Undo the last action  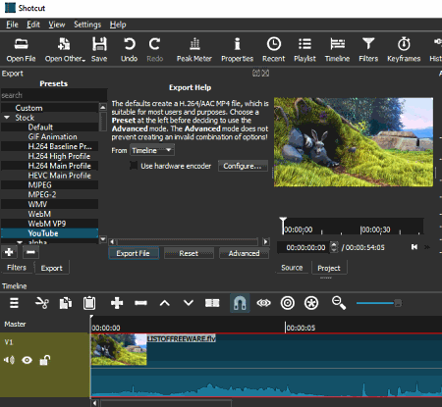[129, 50]
